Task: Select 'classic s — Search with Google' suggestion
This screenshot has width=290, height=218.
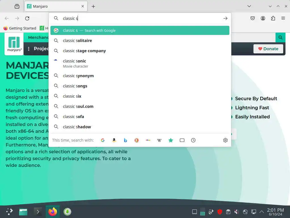Action: click(x=140, y=30)
